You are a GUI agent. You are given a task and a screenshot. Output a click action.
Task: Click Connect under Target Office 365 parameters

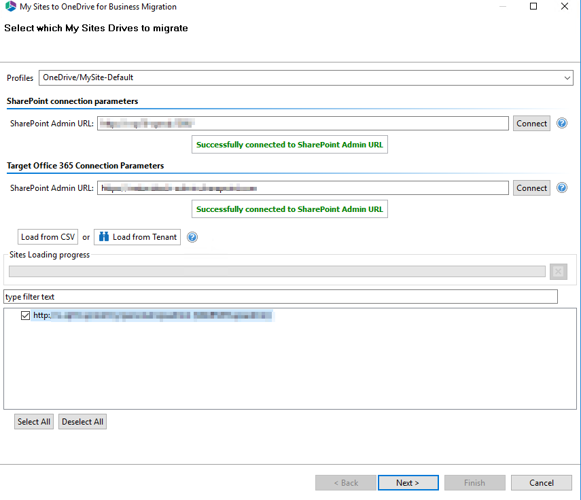pyautogui.click(x=531, y=187)
